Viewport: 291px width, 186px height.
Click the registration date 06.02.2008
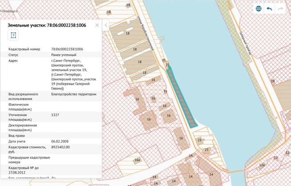60,141
